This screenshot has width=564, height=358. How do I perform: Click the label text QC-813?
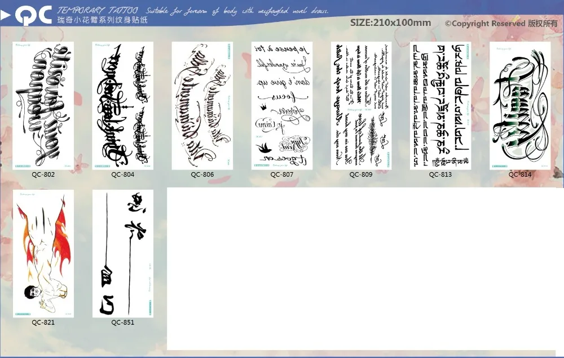440,174
